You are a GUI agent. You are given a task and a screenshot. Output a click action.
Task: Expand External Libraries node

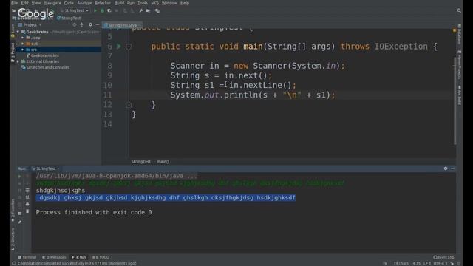(18, 61)
